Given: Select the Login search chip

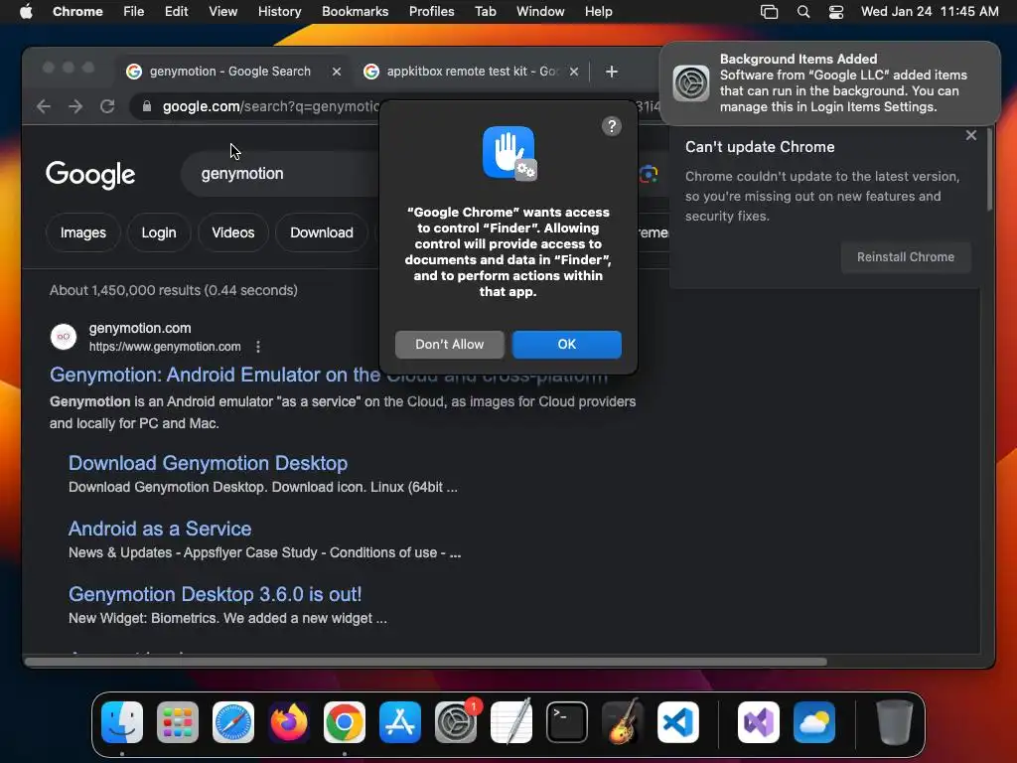Looking at the screenshot, I should 159,232.
